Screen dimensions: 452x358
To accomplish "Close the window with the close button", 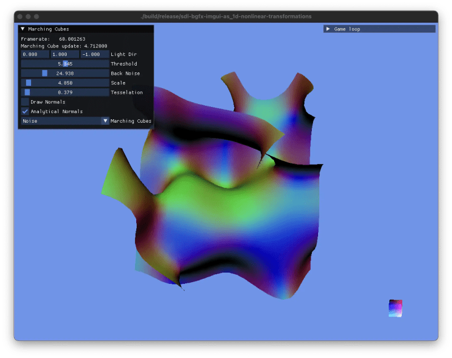I will coord(20,16).
